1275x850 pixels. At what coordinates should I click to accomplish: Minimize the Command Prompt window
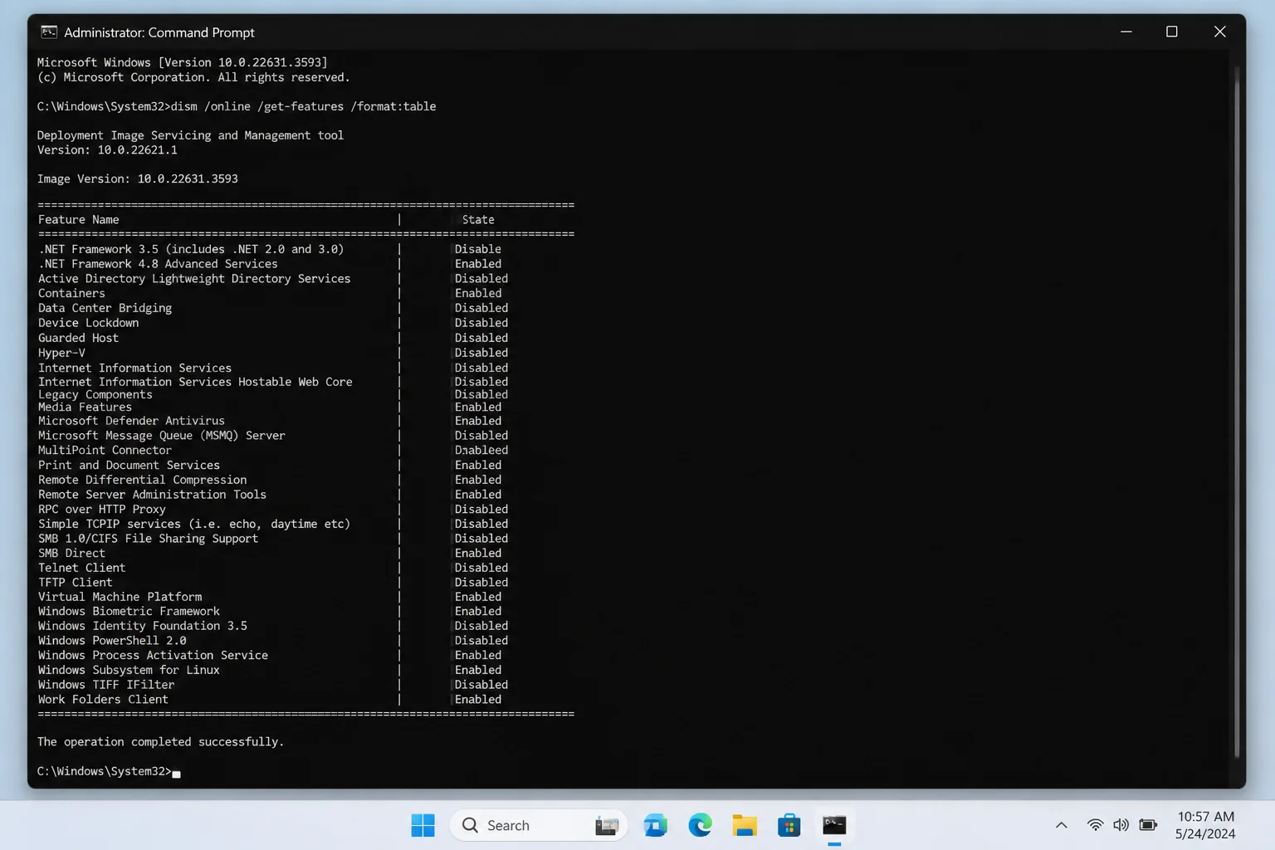click(x=1126, y=32)
